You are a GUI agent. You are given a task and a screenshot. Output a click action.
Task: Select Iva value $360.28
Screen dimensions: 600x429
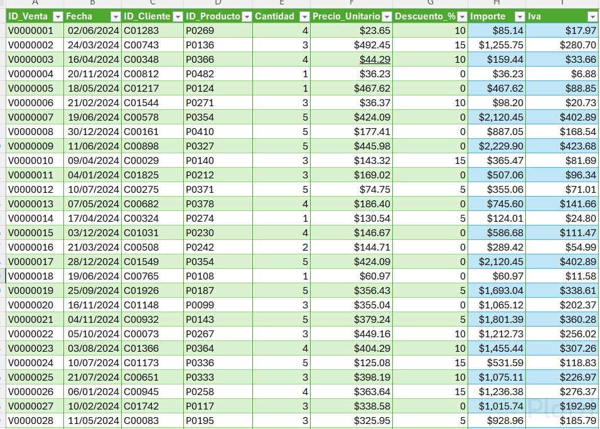pyautogui.click(x=562, y=320)
